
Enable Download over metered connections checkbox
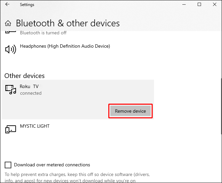coord(8,165)
